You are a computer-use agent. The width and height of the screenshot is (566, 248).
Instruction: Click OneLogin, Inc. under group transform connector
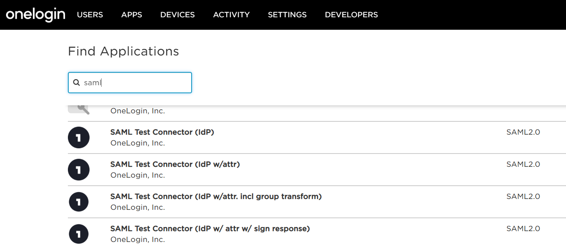pyautogui.click(x=138, y=207)
